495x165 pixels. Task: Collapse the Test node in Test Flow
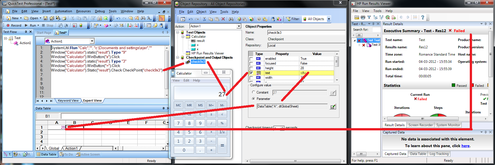[x=5, y=38]
